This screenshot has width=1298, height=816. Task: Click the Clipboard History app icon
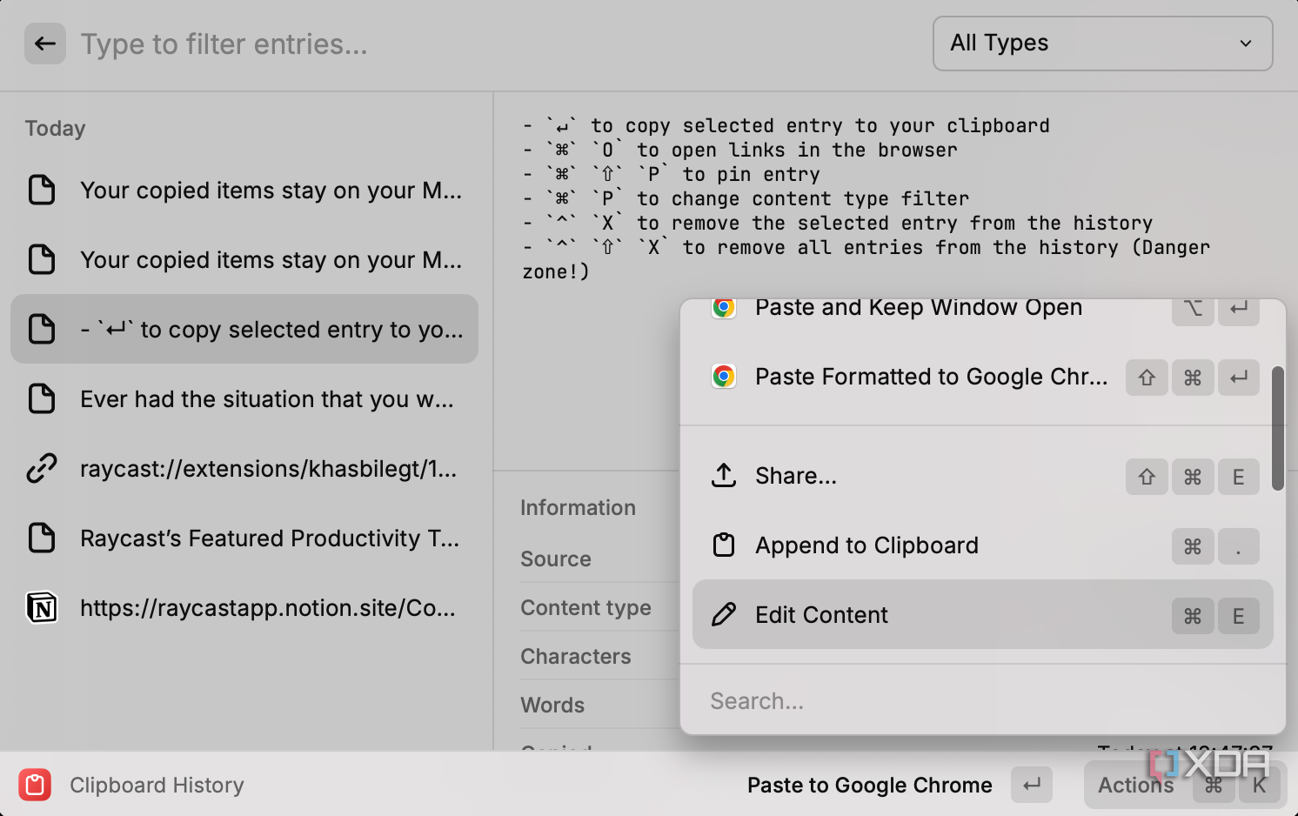point(35,785)
